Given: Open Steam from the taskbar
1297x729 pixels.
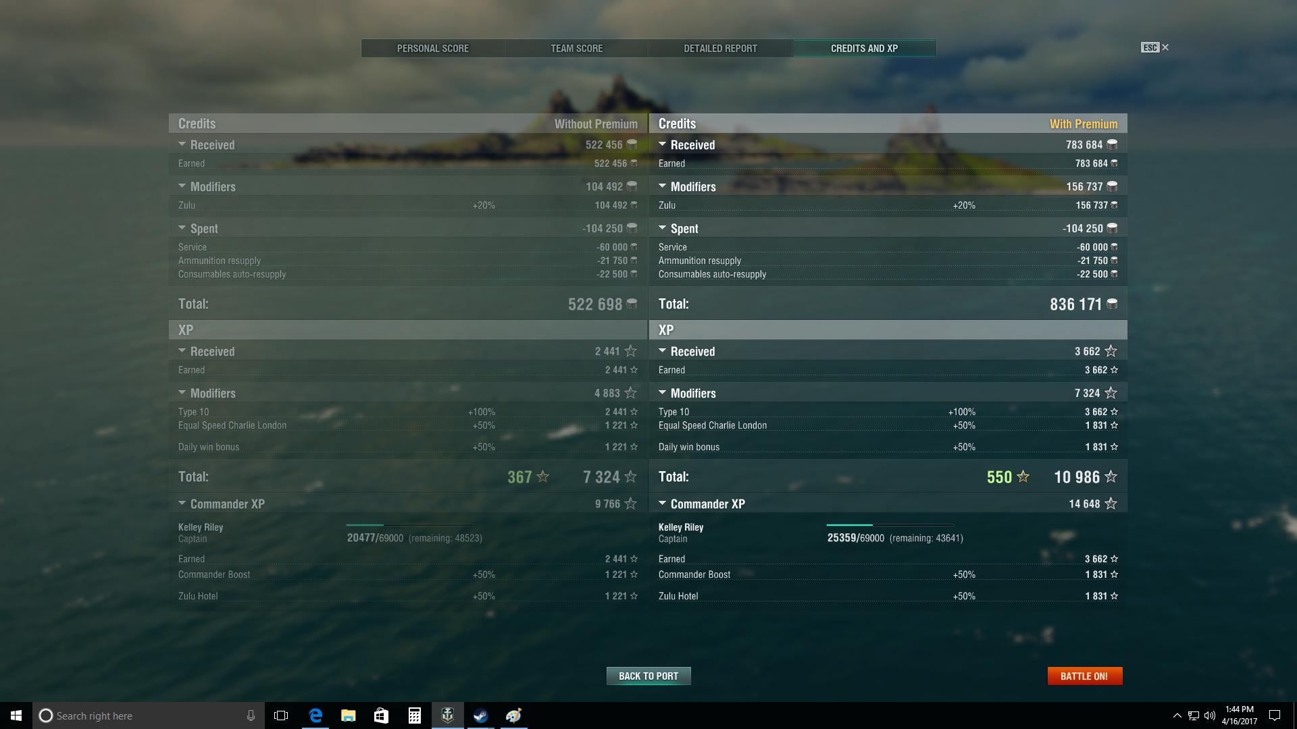Looking at the screenshot, I should (480, 715).
